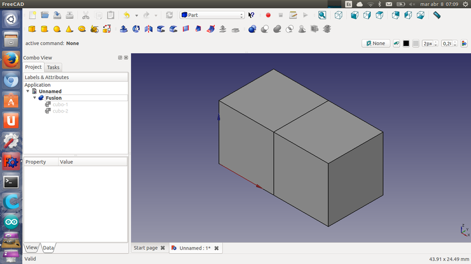Create a box with the cube primitive tool
Screen dimensions: 471x264
pos(32,28)
